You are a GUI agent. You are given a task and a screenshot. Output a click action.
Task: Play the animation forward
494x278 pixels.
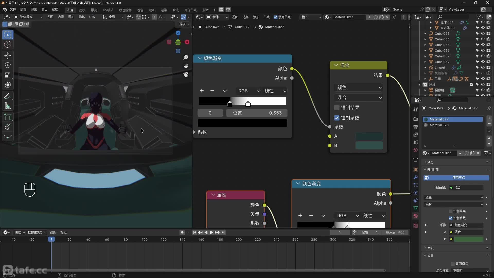211,232
